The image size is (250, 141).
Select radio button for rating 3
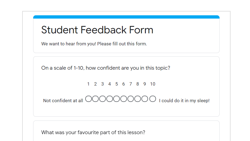(x=103, y=99)
